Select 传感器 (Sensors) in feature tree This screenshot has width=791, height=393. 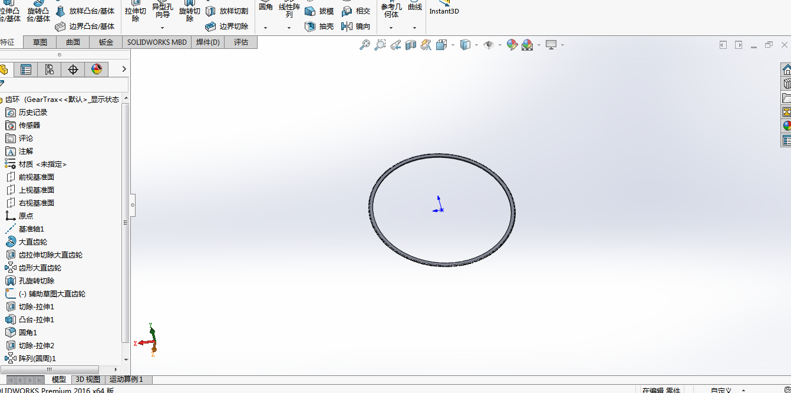[22, 126]
